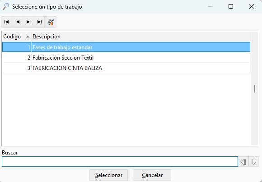Viewport: 262px width, 182px height.
Task: Toggle sort arrow on Codigo column
Action: (28, 37)
